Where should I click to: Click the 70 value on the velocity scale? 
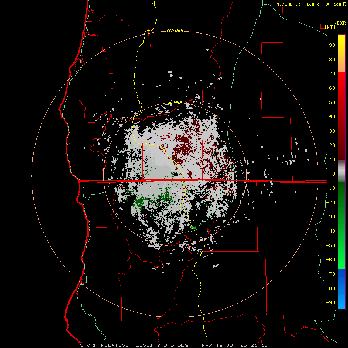332,74
